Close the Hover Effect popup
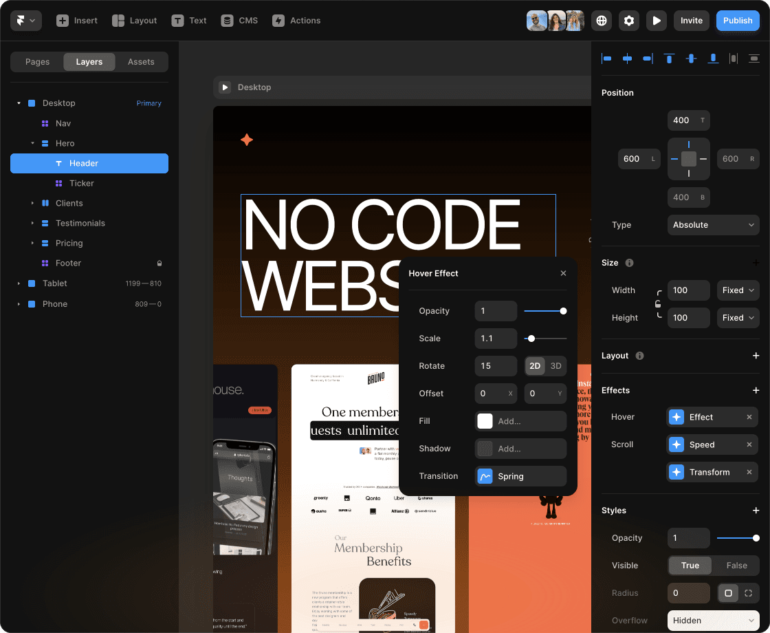Screen dimensions: 770x633 pos(563,273)
